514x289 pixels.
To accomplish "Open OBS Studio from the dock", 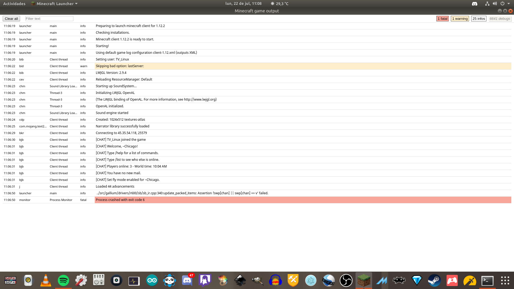I will click(346, 280).
